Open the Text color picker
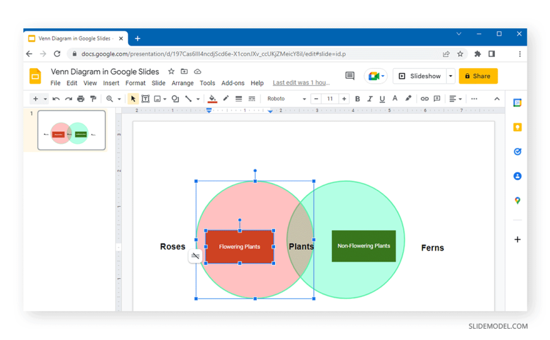The width and height of the screenshot is (550, 340). click(394, 99)
